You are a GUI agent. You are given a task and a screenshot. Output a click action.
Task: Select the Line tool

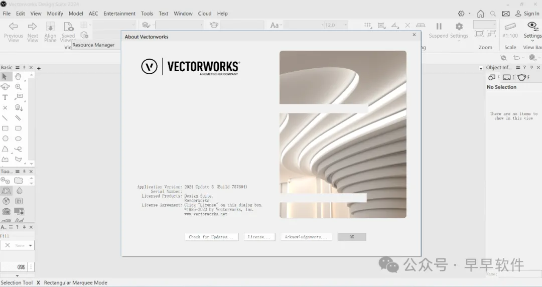click(x=5, y=118)
